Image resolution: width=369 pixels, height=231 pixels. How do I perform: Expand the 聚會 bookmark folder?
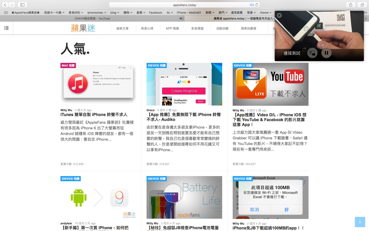[x=251, y=13]
